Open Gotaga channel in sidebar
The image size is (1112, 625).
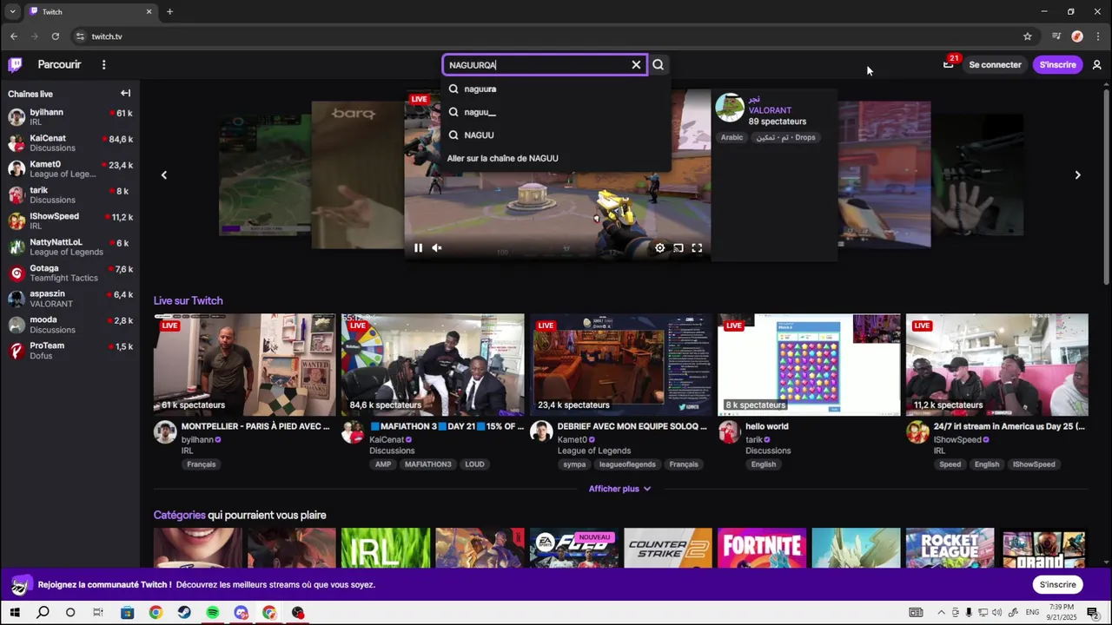pyautogui.click(x=70, y=273)
